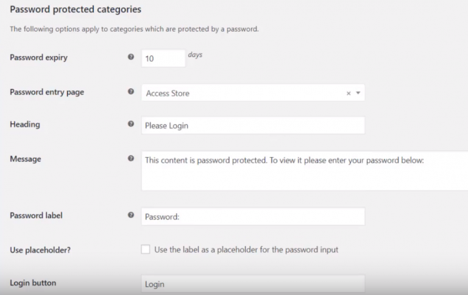Click the checkbox label text about placeholder
Image resolution: width=468 pixels, height=295 pixels.
point(246,249)
